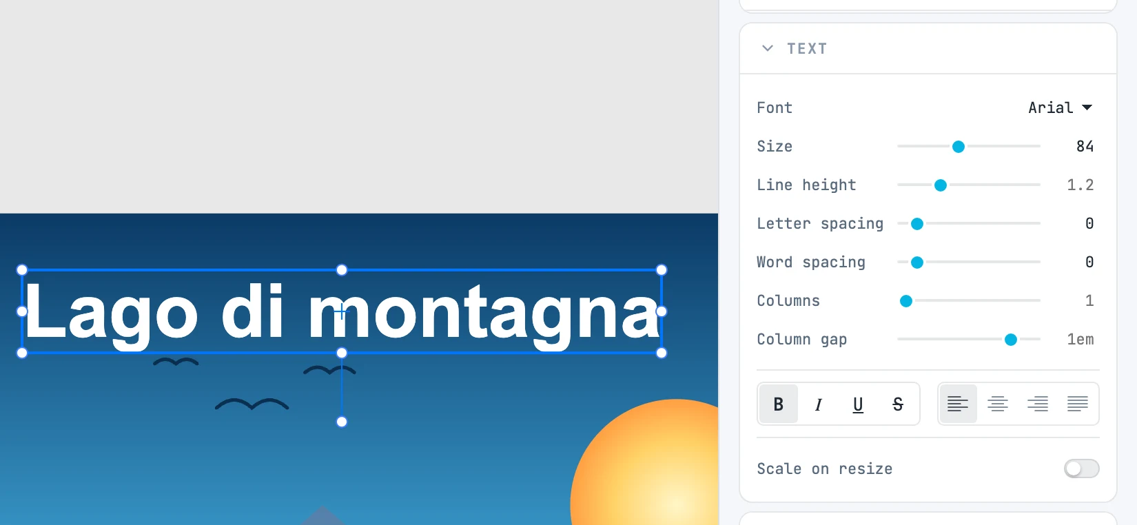The width and height of the screenshot is (1137, 525).
Task: Click the right-middle resize handle of text box
Action: (662, 311)
